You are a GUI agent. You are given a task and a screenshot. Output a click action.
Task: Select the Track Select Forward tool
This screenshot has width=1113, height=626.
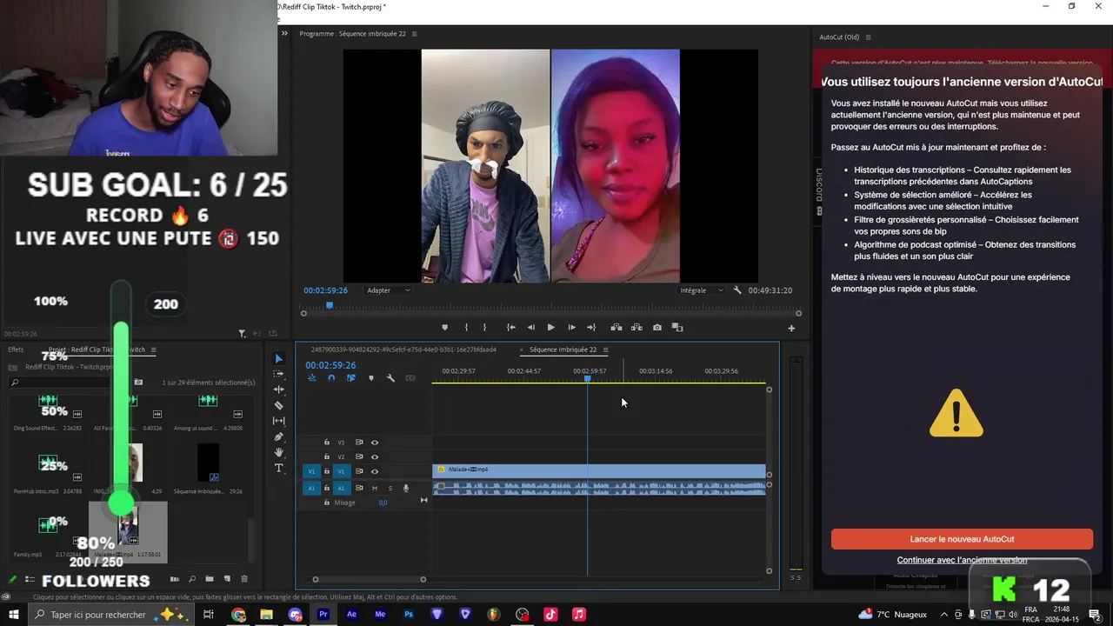pyautogui.click(x=278, y=374)
